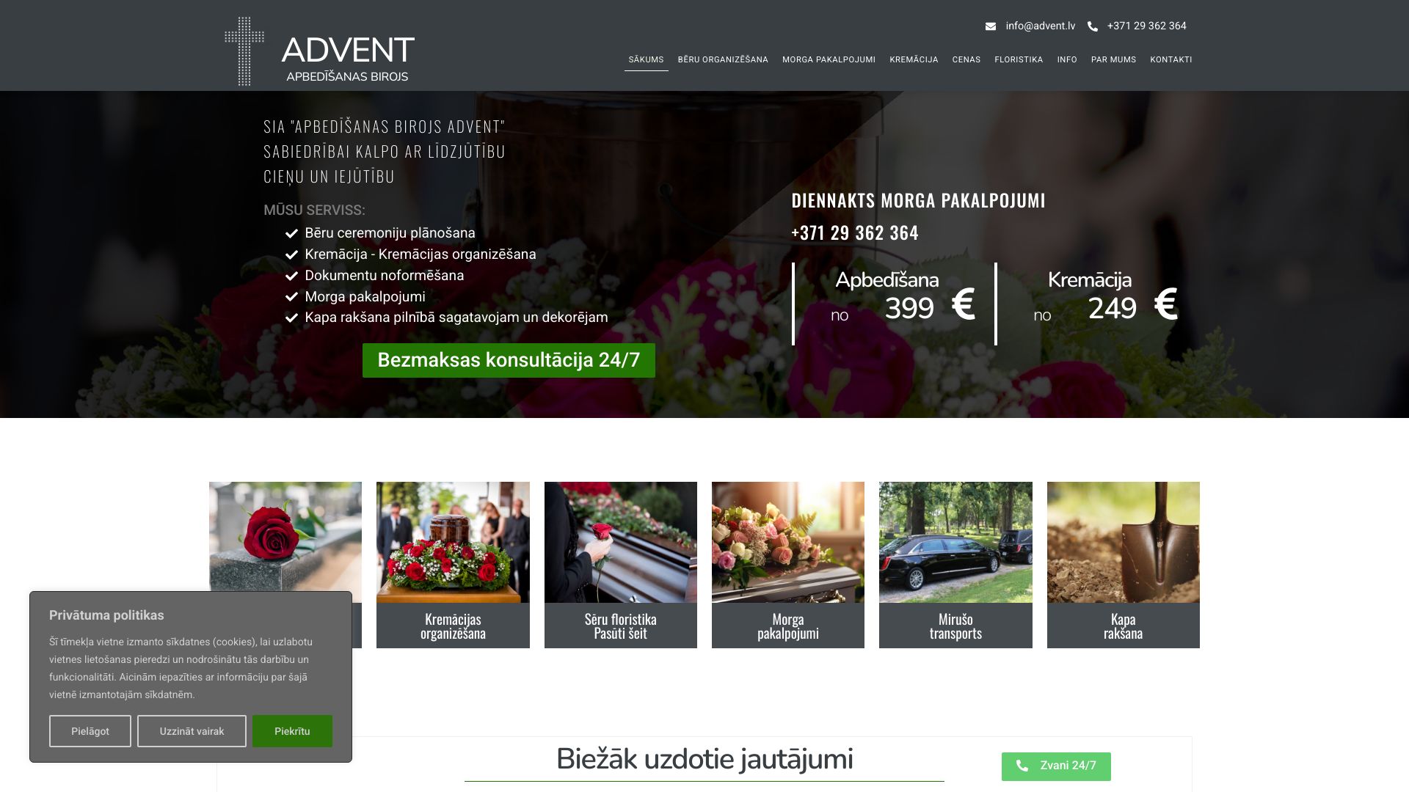Open Sēru floristika flower tile
This screenshot has width=1409, height=792.
(620, 543)
